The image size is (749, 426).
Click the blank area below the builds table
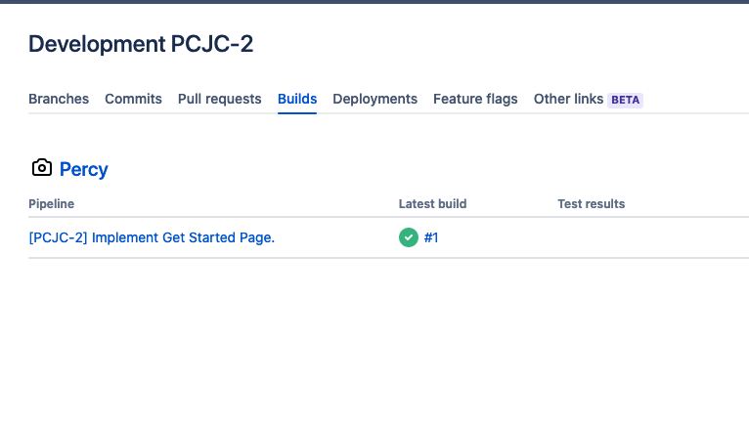pos(374,342)
